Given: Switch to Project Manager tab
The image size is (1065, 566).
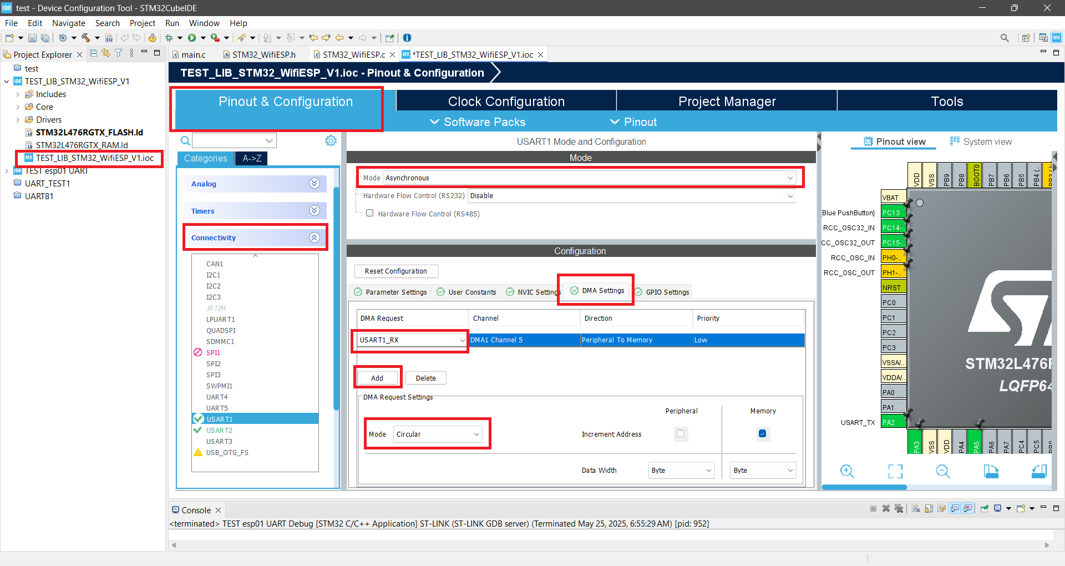Looking at the screenshot, I should [x=727, y=102].
